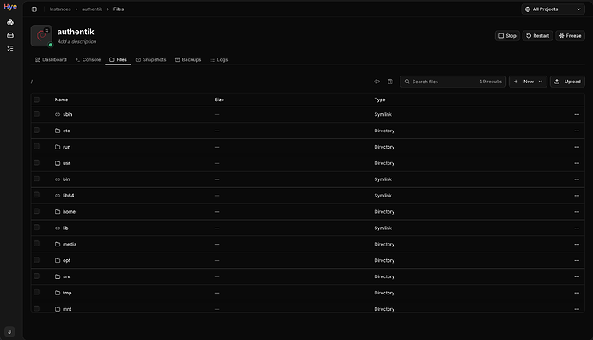Click the Upload button
The height and width of the screenshot is (340, 593).
(567, 82)
